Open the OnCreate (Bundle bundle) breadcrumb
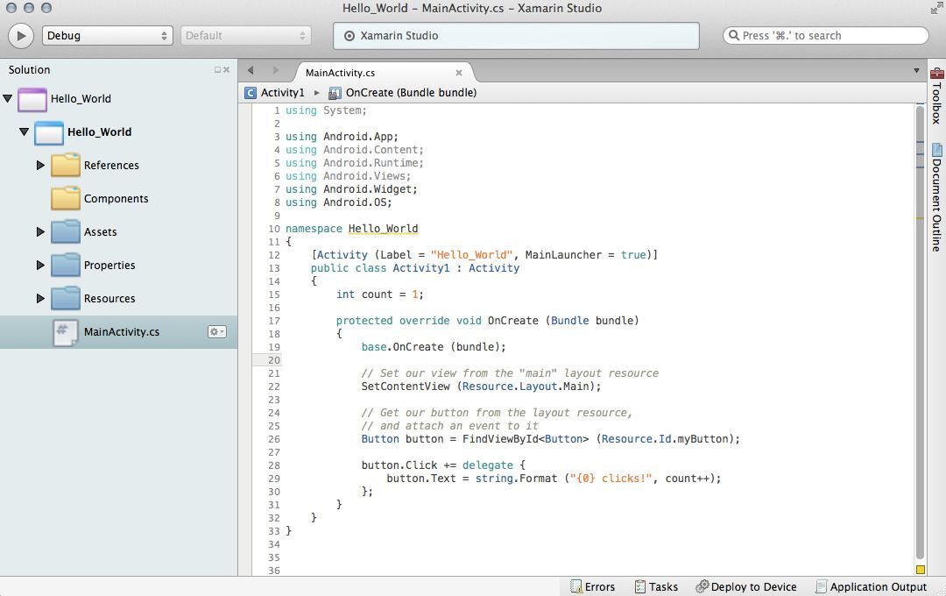946x596 pixels. [x=411, y=92]
